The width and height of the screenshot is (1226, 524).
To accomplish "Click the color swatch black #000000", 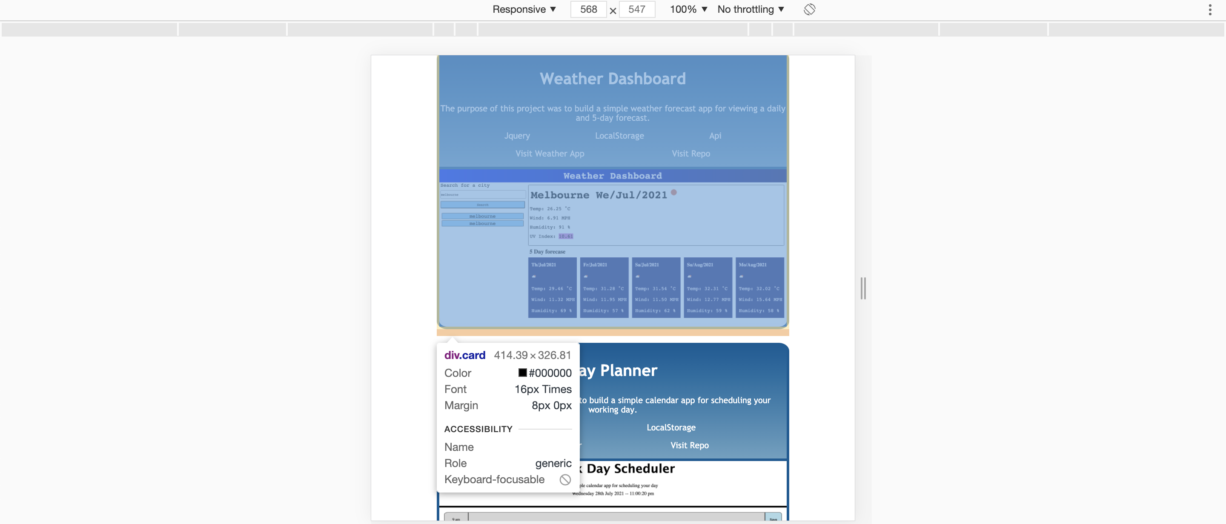I will coord(523,373).
